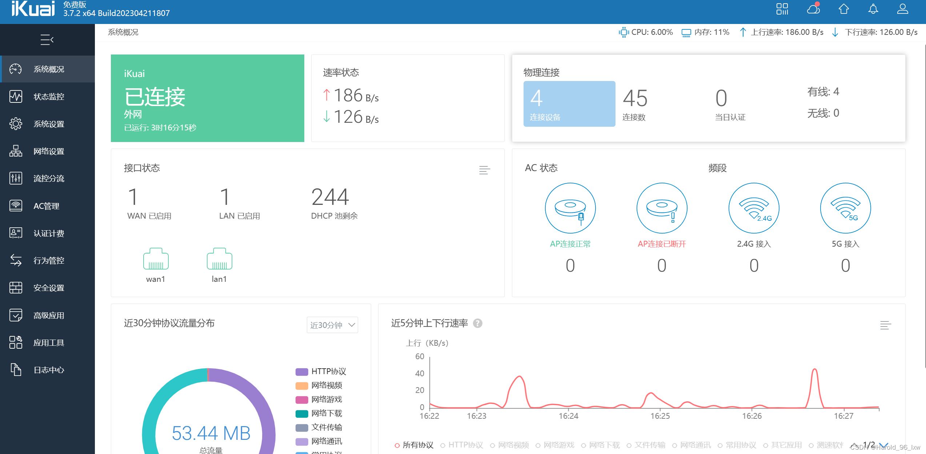Open 认证计费 in the sidebar
This screenshot has height=454, width=926.
point(47,233)
